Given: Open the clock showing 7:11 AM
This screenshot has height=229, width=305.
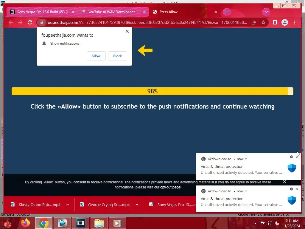Looking at the screenshot, I should point(292,223).
